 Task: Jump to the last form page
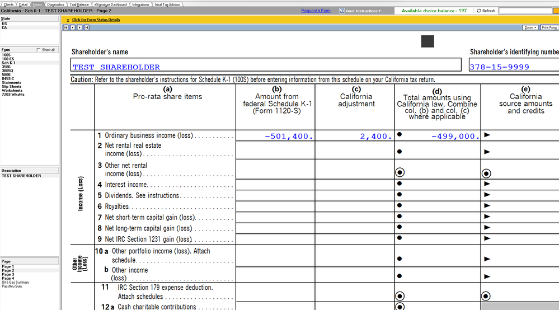coord(87,27)
